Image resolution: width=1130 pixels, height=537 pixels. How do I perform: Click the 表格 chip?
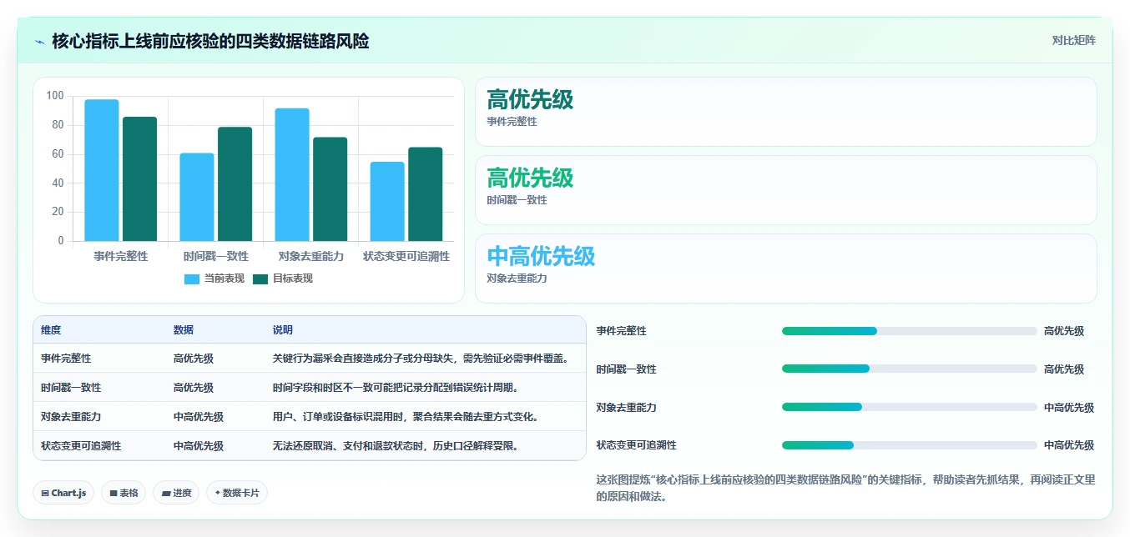click(x=124, y=493)
